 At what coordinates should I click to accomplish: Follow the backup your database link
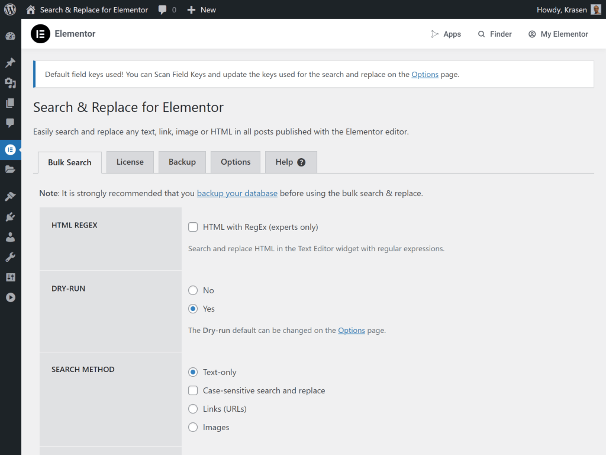pyautogui.click(x=237, y=193)
